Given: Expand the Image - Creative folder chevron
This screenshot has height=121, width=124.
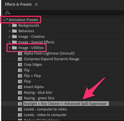Looking at the screenshot, I should point(10,36).
